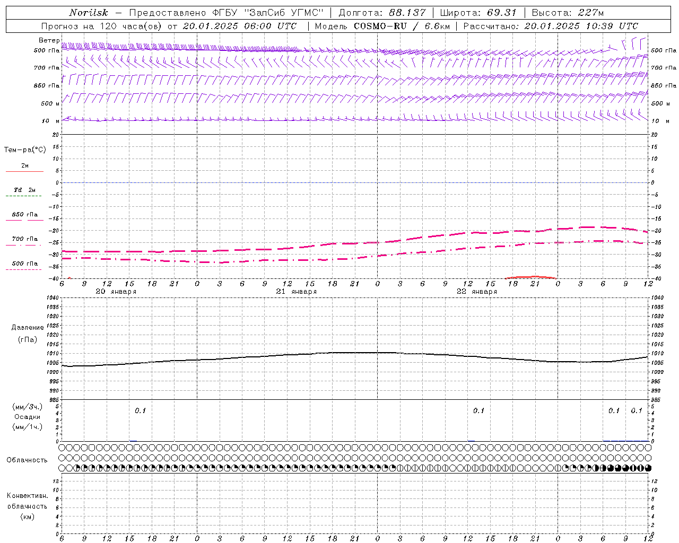Click the Ветер wind panel label

pyautogui.click(x=49, y=40)
